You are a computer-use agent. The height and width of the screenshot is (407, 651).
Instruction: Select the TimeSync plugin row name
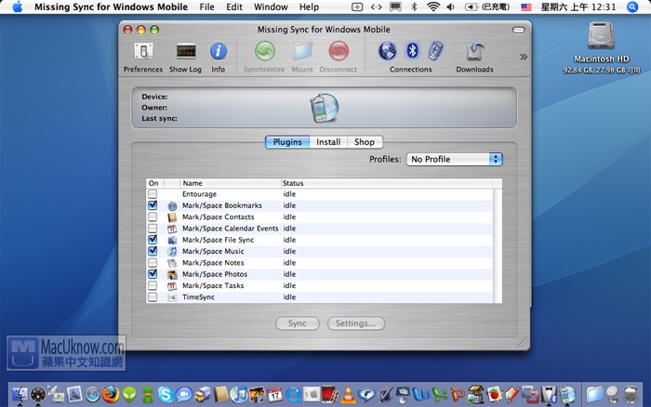pyautogui.click(x=198, y=297)
